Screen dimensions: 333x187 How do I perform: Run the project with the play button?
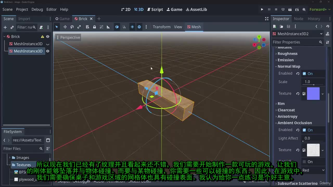(x=262, y=9)
